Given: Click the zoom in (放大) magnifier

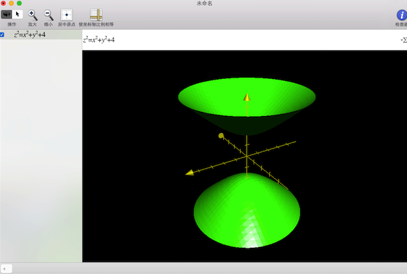Looking at the screenshot, I should pyautogui.click(x=32, y=14).
